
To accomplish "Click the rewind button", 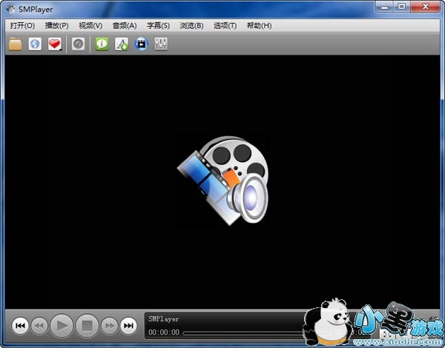I will click(x=39, y=326).
